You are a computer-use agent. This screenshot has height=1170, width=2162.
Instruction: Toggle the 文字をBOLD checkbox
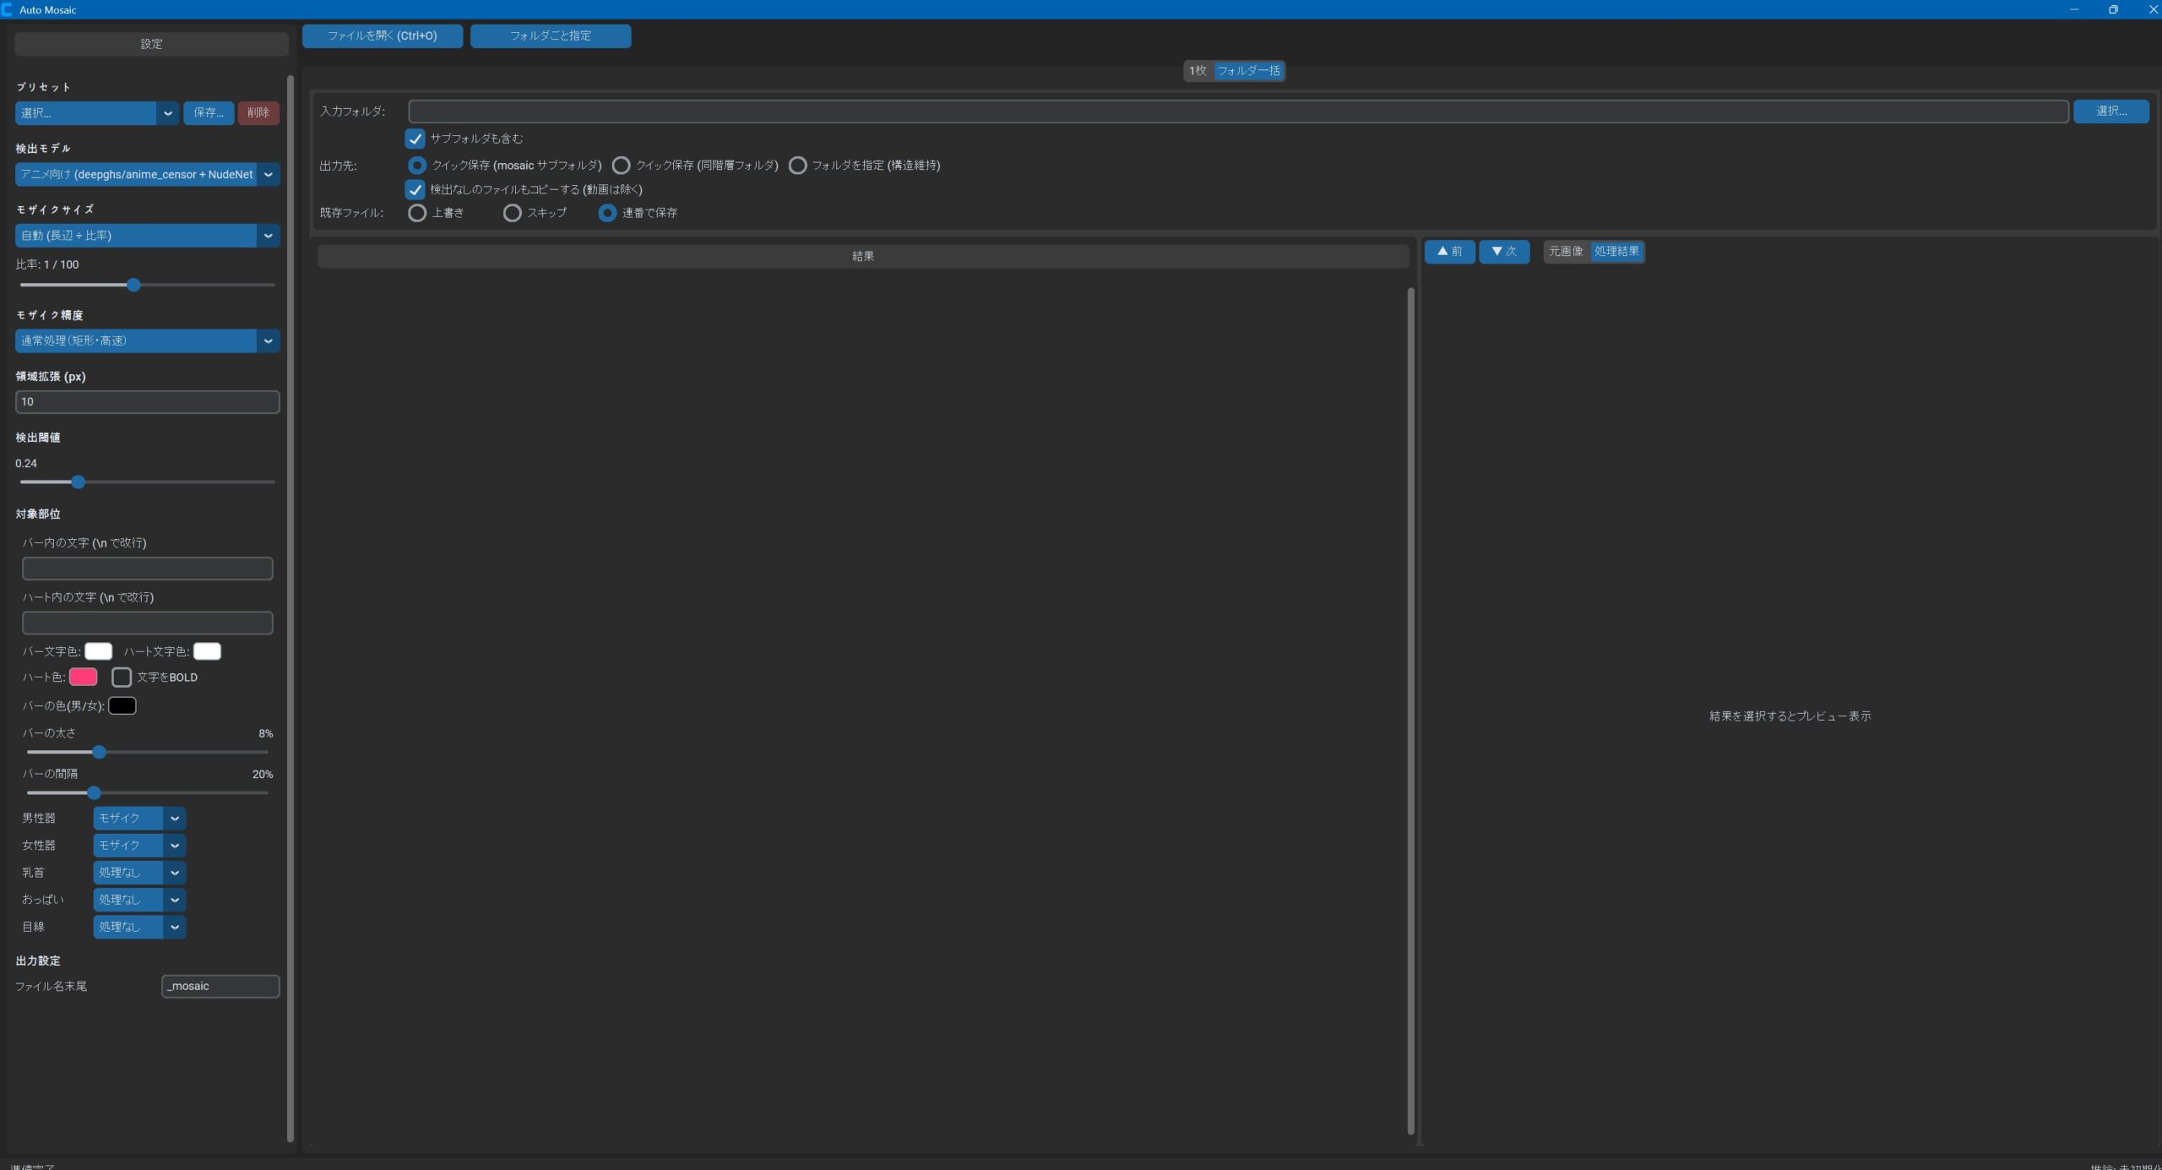pos(122,678)
